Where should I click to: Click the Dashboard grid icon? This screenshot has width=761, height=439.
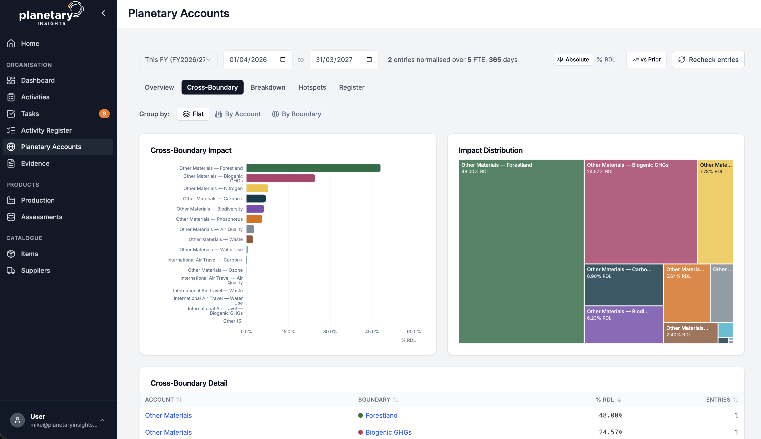pyautogui.click(x=11, y=80)
